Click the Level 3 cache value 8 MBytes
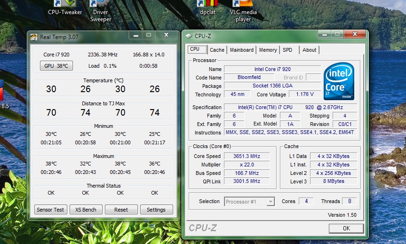Screen dimensions: 406x244 point(334,181)
